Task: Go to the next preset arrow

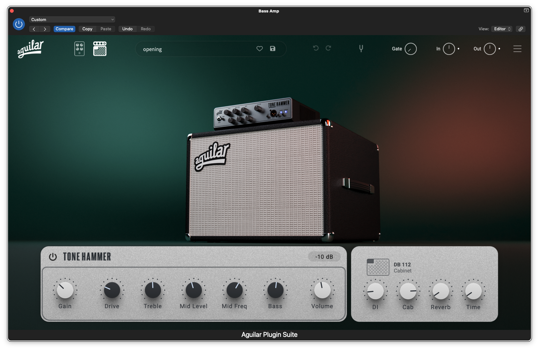Action: (45, 29)
